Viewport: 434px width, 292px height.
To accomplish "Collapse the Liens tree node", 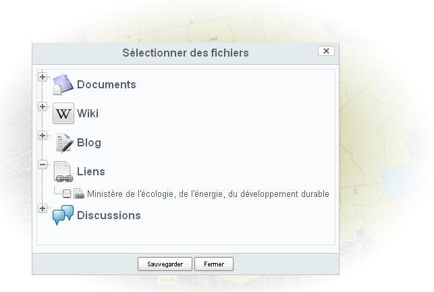I will pos(43,165).
